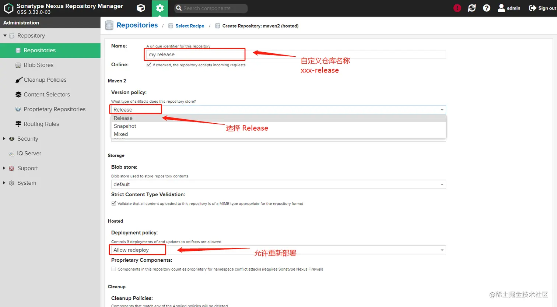Screen dimensions: 557x307
Task: Click the Select Recipe breadcrumb link
Action: click(x=190, y=26)
